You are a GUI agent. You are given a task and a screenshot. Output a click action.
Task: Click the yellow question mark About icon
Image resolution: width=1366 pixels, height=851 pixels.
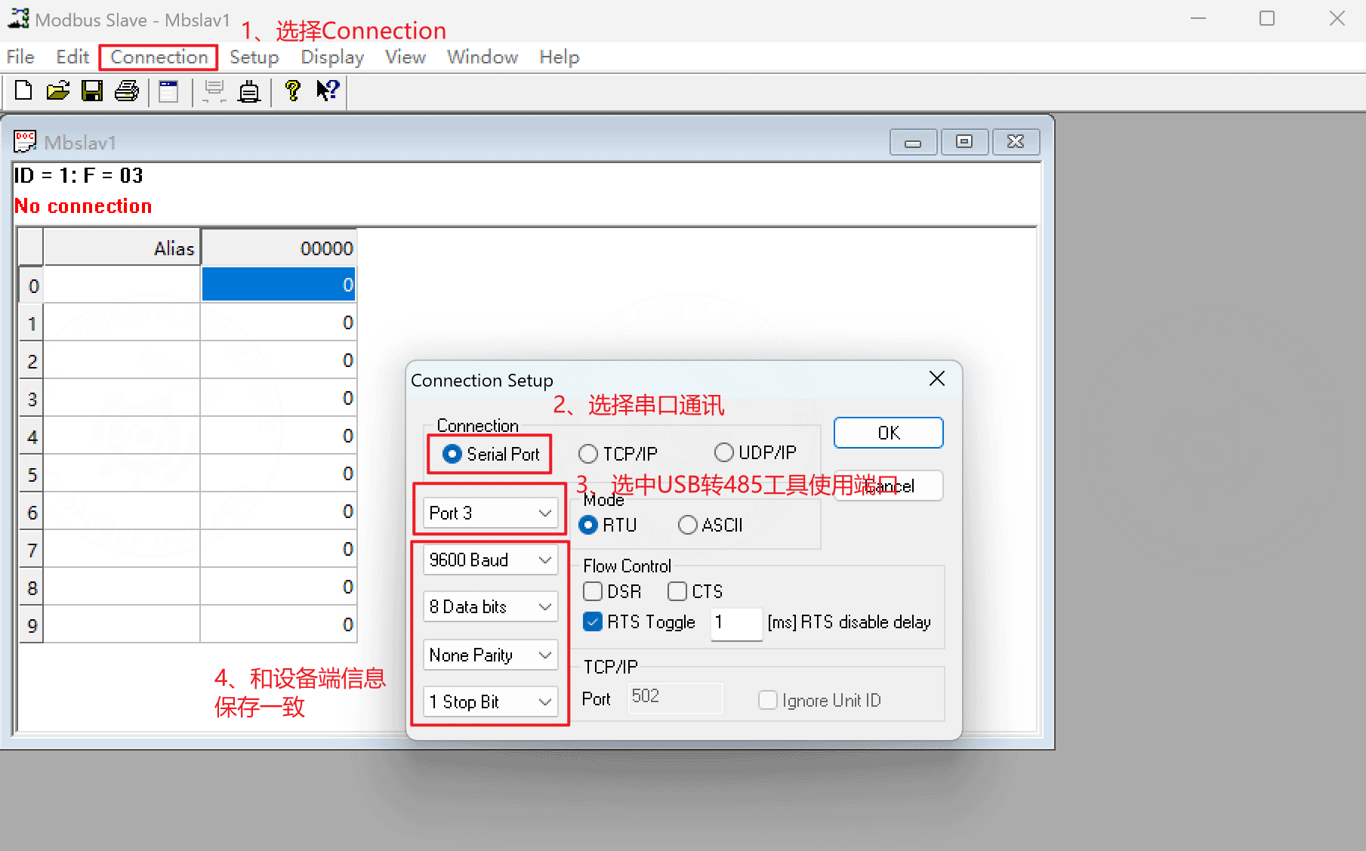click(x=293, y=91)
